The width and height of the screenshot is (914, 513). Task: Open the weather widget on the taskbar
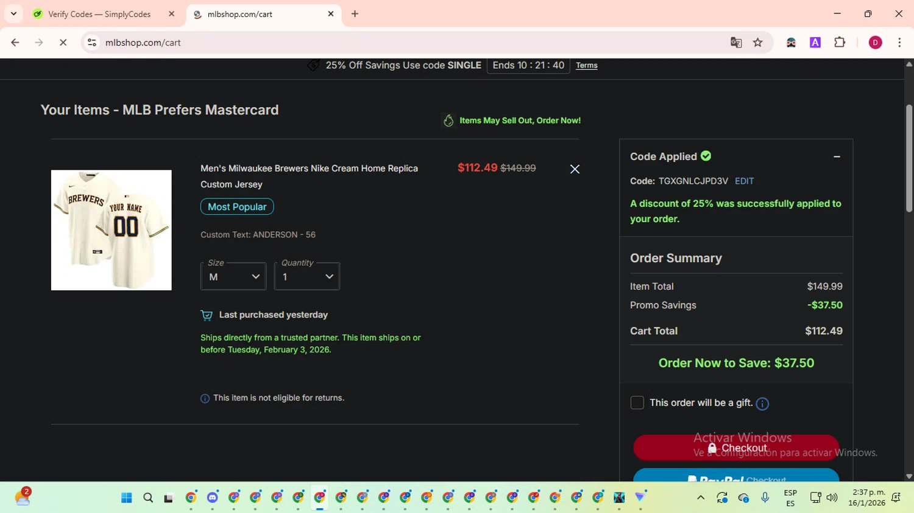click(23, 497)
